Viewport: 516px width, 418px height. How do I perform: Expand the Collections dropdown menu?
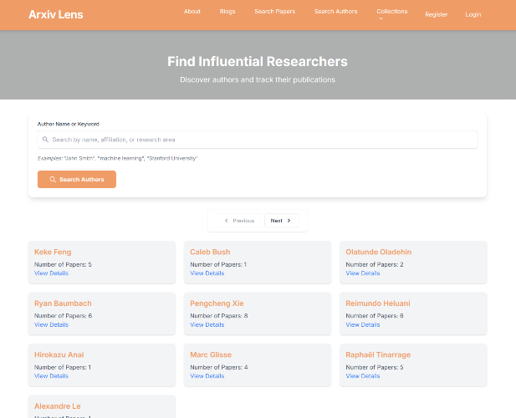392,13
